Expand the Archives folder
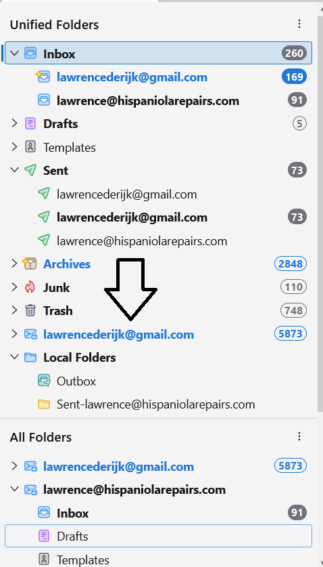Viewport: 323px width, 567px height. point(14,264)
